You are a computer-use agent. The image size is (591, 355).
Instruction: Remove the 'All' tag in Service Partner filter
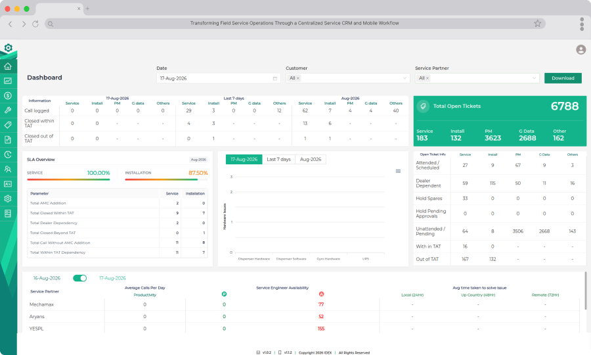click(x=427, y=78)
